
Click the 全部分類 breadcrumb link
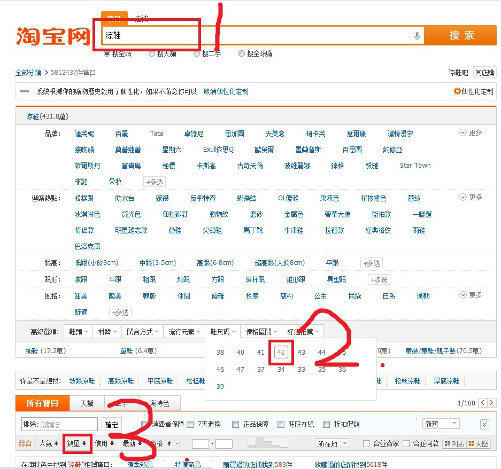pos(28,73)
